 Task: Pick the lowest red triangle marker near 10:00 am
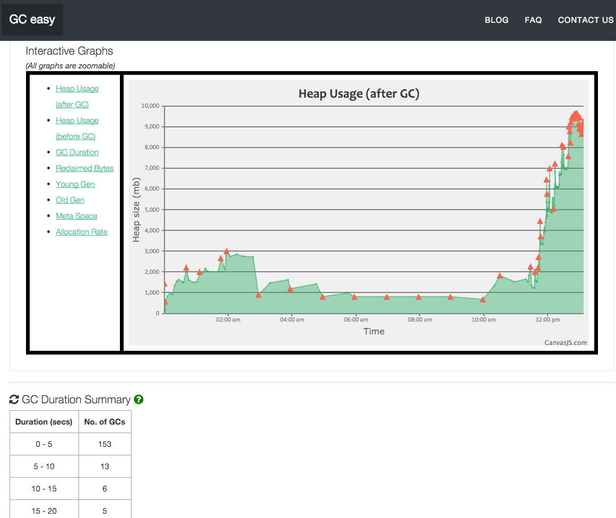[483, 300]
